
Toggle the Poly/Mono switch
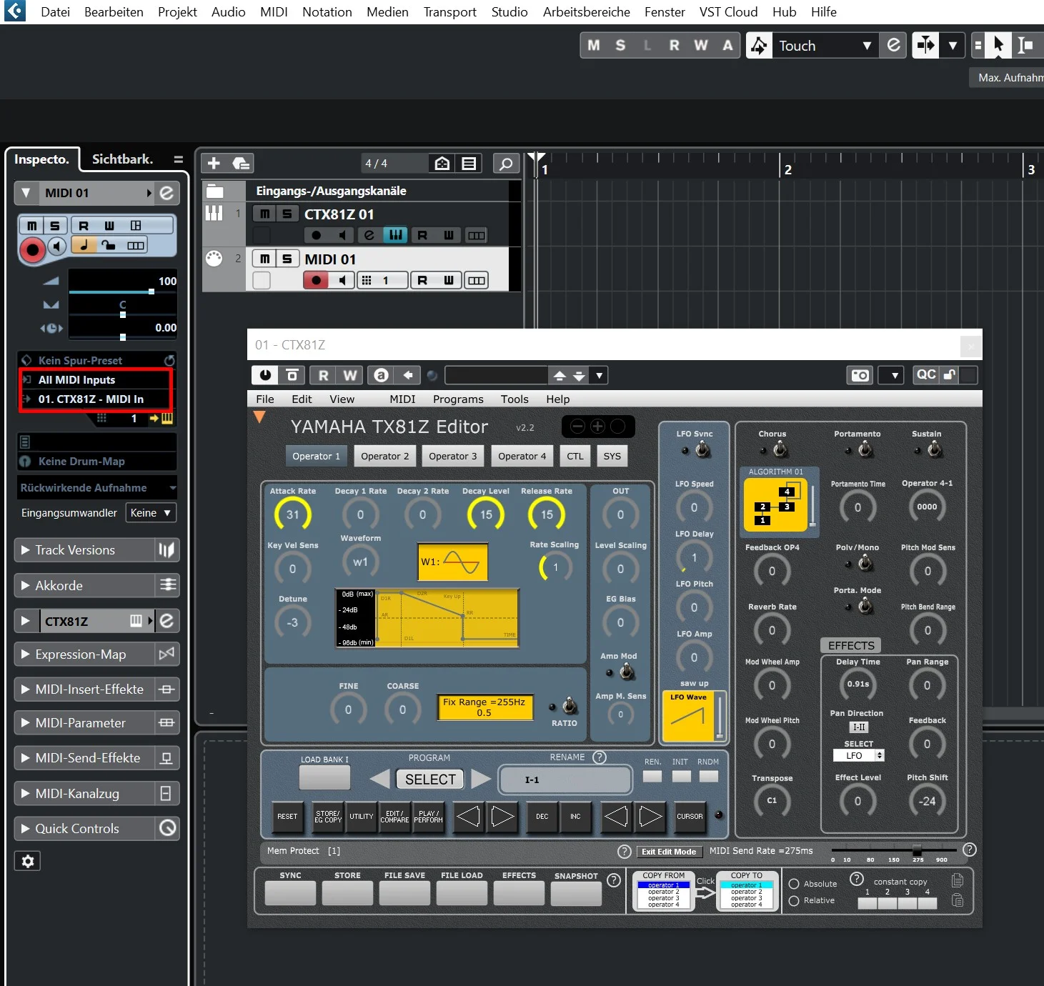[x=865, y=564]
